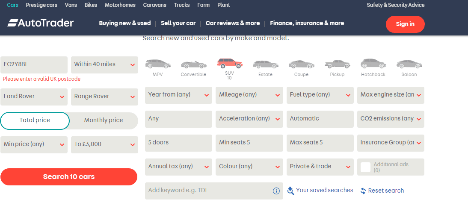
Task: Open the Mileage (any) dropdown
Action: (x=249, y=95)
